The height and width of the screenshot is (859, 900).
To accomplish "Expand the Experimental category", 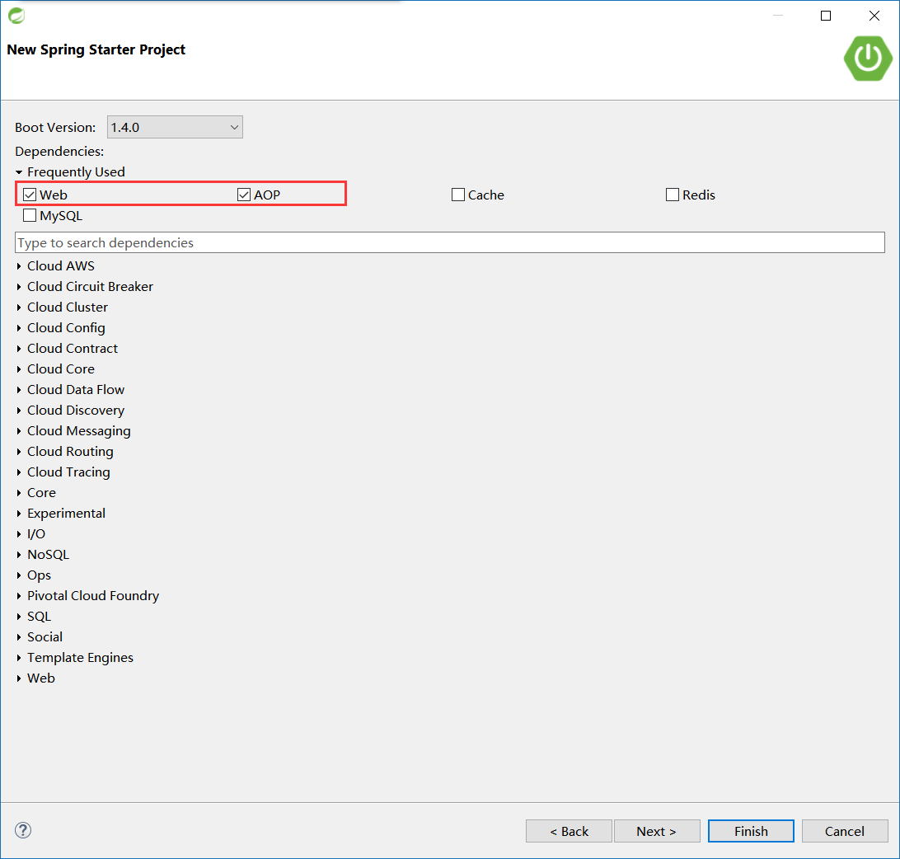I will click(19, 514).
